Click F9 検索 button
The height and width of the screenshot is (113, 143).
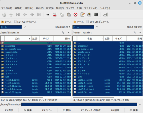click(x=134, y=110)
